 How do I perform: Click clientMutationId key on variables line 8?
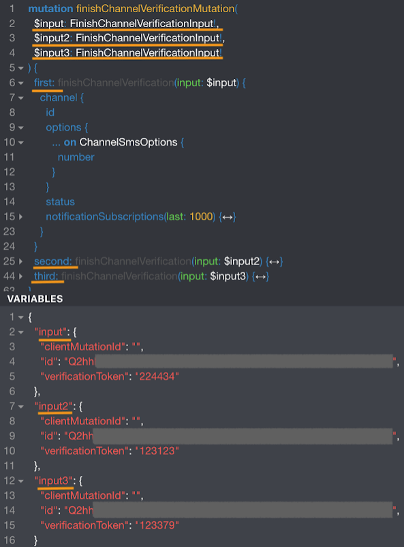point(83,421)
